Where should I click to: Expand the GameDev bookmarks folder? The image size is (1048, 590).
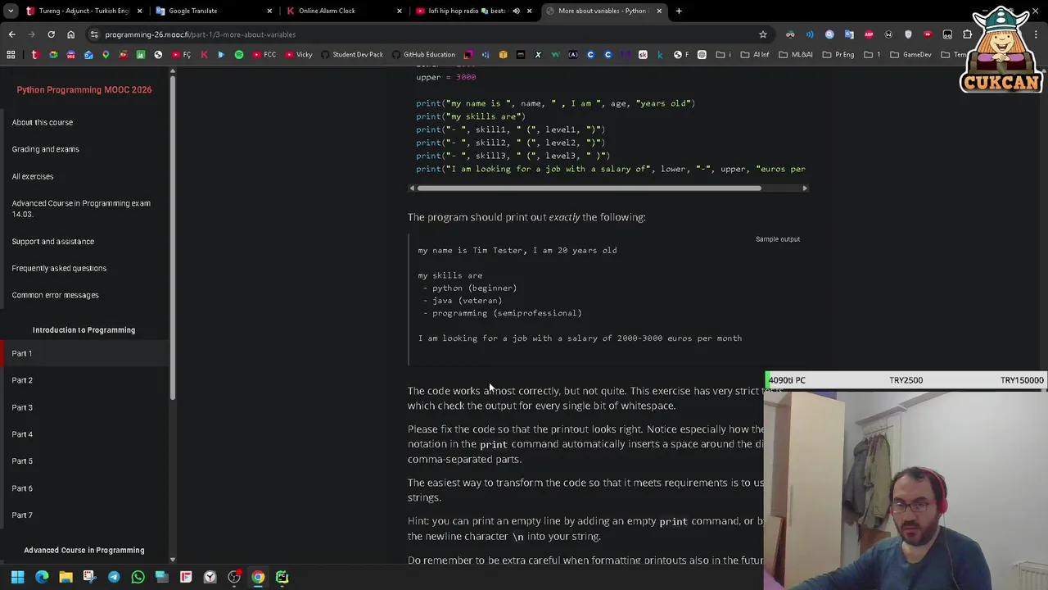tap(910, 55)
